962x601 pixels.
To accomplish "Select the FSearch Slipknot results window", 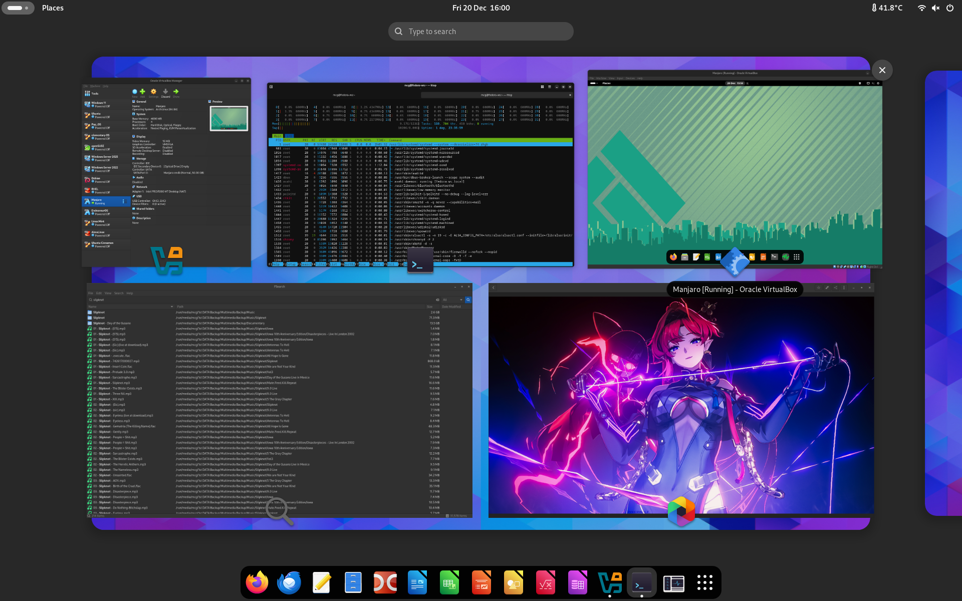I will [x=279, y=401].
